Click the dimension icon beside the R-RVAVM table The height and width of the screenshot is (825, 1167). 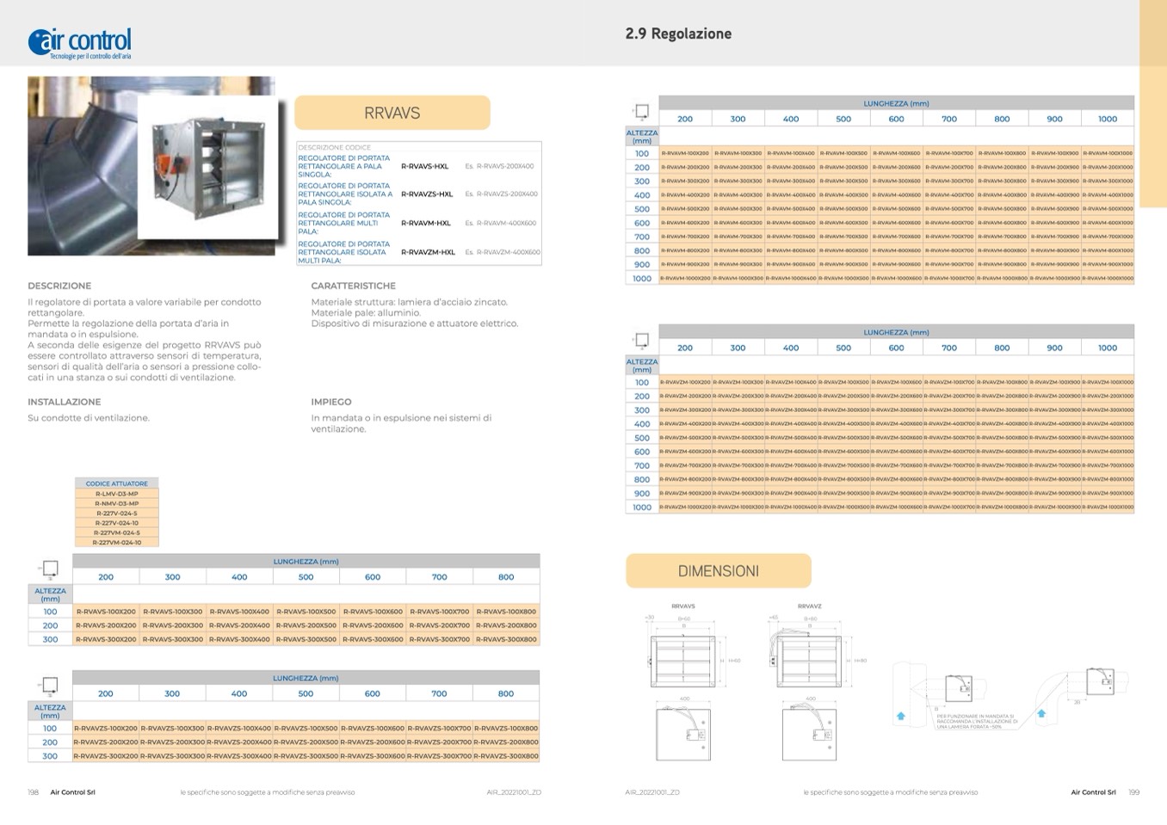[x=640, y=111]
